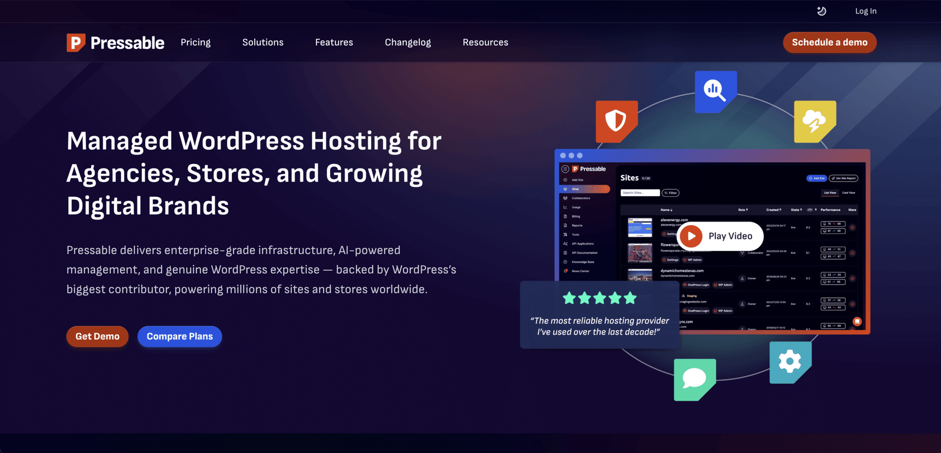Viewport: 941px width, 453px height.
Task: Sort by Name column in preview table
Action: 666,210
